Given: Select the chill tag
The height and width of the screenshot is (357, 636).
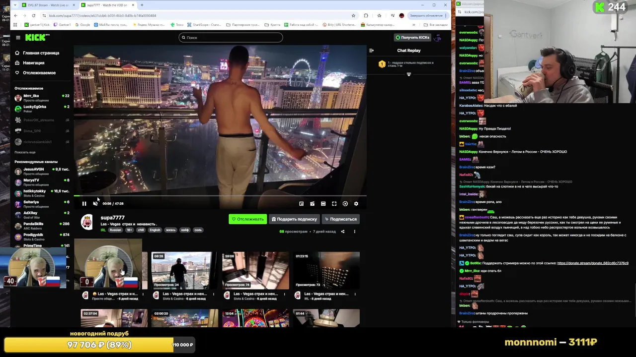Looking at the screenshot, I should [x=141, y=230].
